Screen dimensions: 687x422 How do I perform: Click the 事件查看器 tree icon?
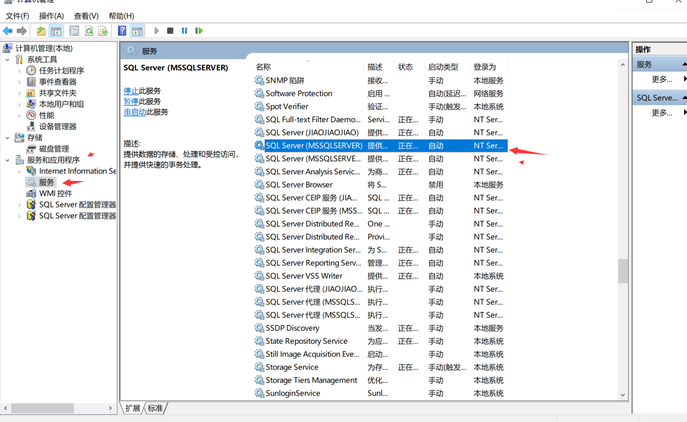(x=31, y=82)
